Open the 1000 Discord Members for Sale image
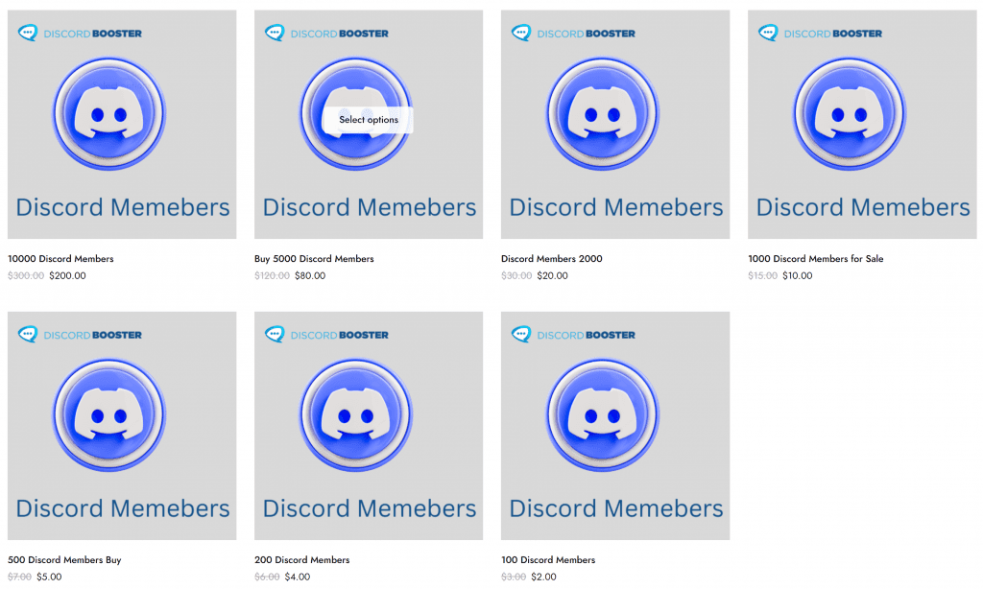 click(862, 124)
